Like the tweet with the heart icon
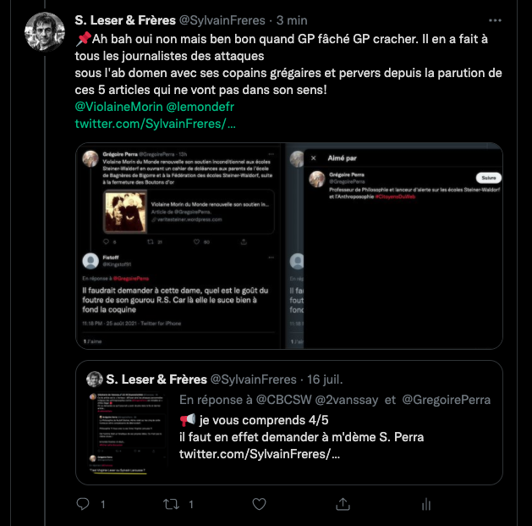Image resolution: width=532 pixels, height=526 pixels. (257, 504)
